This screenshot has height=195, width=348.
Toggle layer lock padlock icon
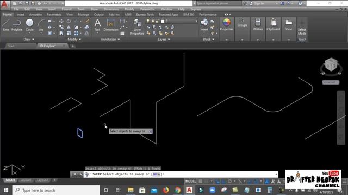pyautogui.click(x=157, y=21)
